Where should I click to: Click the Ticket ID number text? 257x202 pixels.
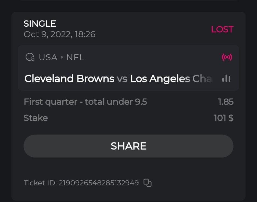(x=99, y=183)
